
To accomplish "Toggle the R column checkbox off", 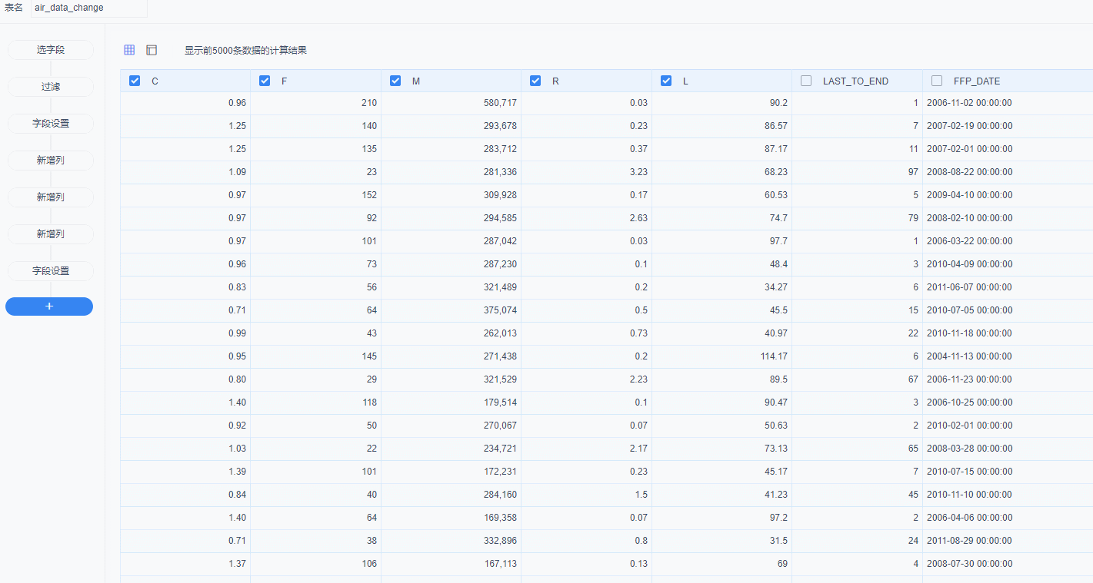I will click(535, 81).
